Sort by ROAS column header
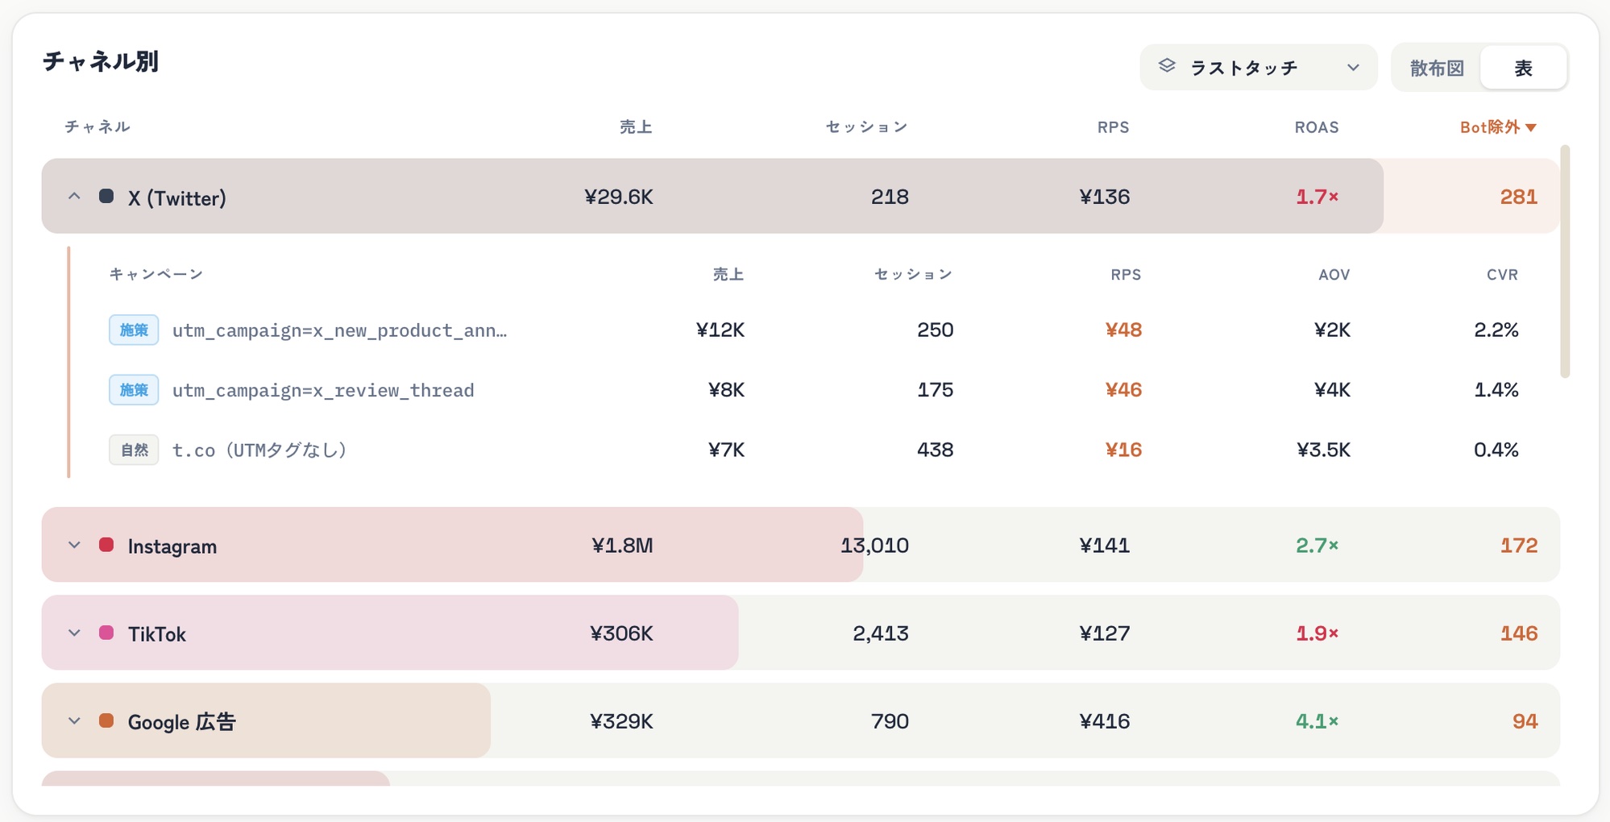 click(1317, 127)
